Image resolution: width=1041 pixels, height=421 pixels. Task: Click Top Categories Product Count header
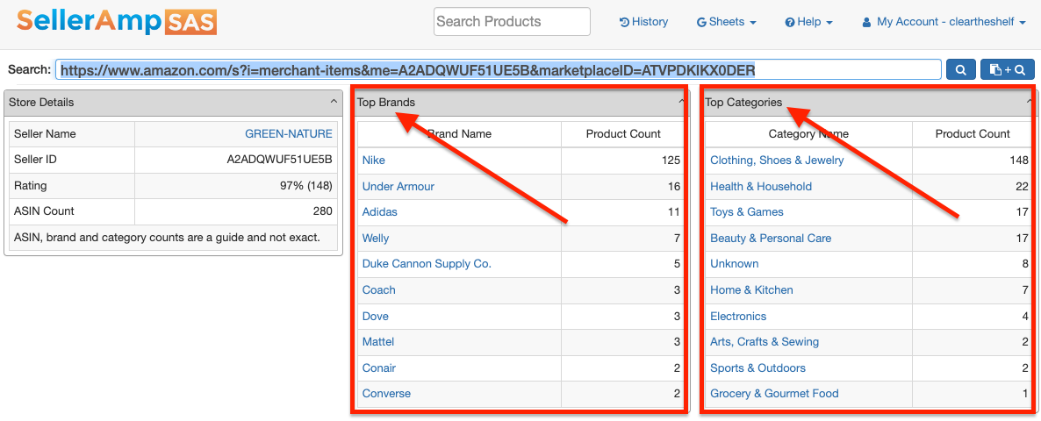pyautogui.click(x=973, y=134)
